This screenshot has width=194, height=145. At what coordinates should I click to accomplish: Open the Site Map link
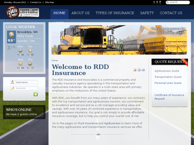(49, 2)
